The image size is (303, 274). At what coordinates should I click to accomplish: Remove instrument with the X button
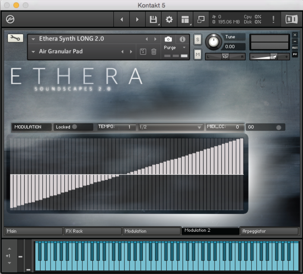click(295, 35)
